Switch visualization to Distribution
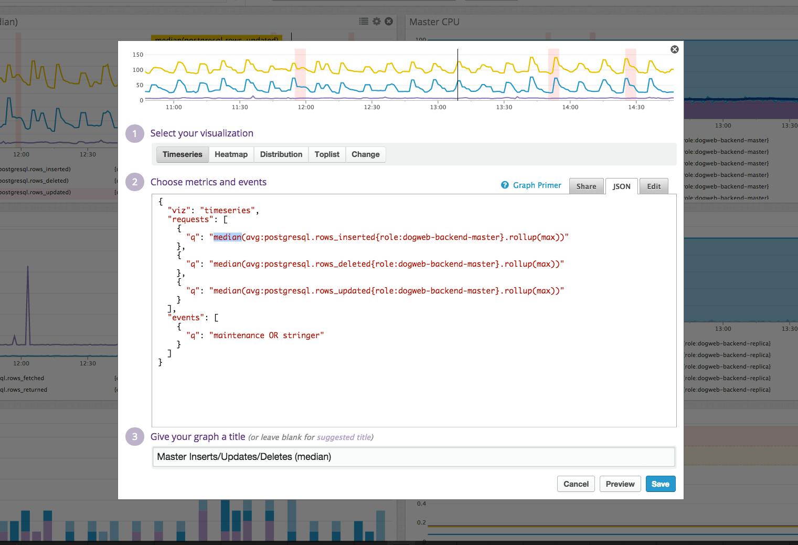Image resolution: width=798 pixels, height=545 pixels. coord(281,154)
